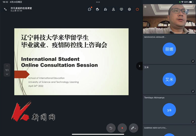The width and height of the screenshot is (196, 136).
Task: Open three-dots menu at top center
Action: pos(98,2)
